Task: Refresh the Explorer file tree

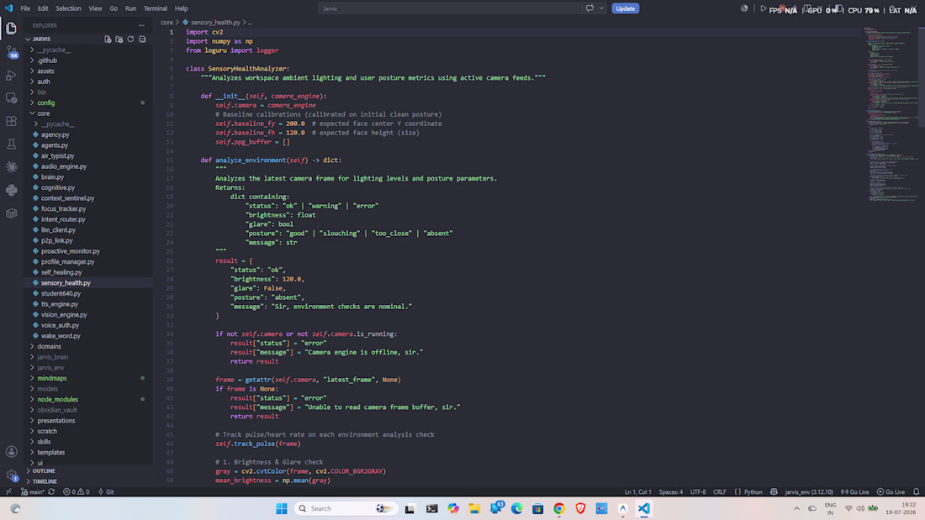Action: (130, 39)
